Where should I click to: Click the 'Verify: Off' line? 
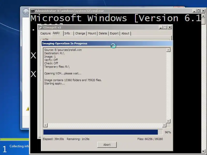pyautogui.click(x=51, y=60)
